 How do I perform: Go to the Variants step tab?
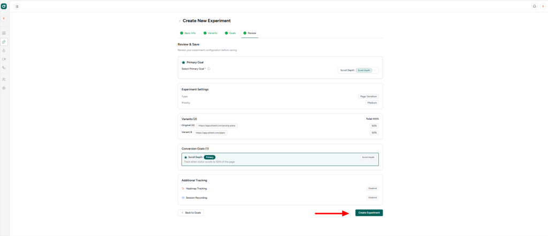[210, 33]
